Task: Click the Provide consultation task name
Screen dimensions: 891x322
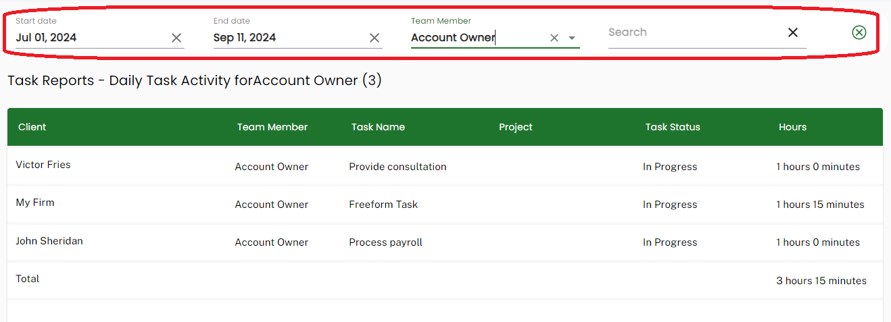Action: pyautogui.click(x=398, y=167)
